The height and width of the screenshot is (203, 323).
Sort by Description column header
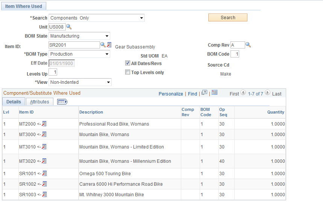pos(91,112)
